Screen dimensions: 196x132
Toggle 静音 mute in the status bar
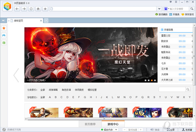click(x=155, y=130)
